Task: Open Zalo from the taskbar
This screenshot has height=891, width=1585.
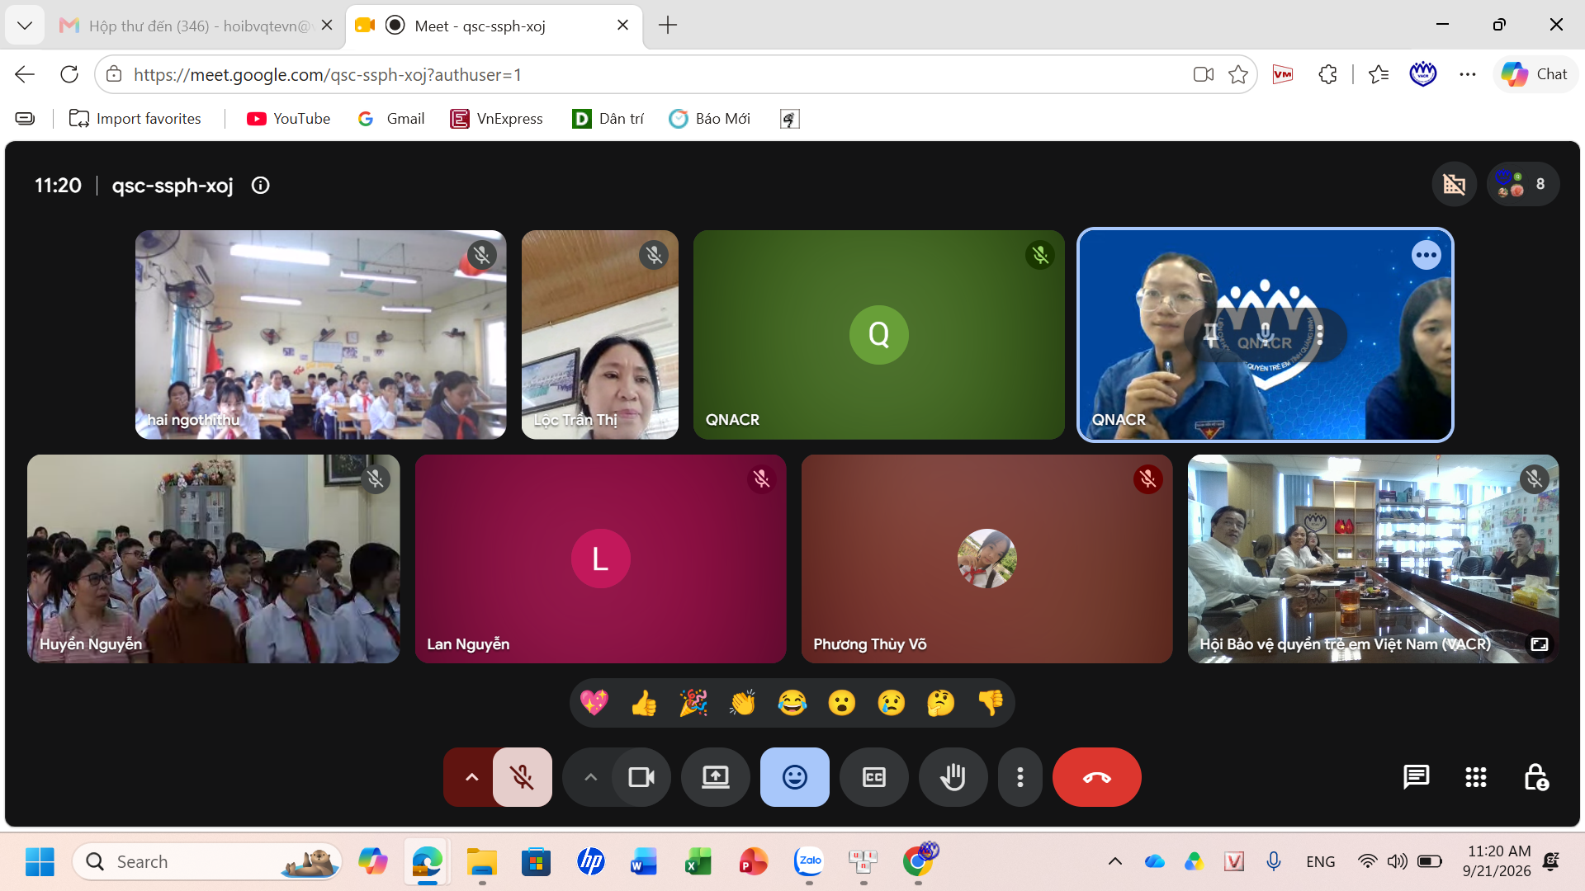Action: click(x=809, y=861)
